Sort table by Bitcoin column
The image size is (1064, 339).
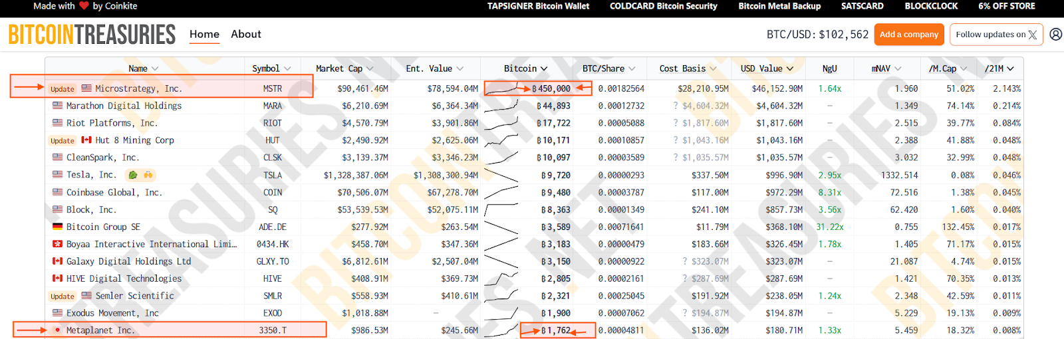tap(525, 68)
